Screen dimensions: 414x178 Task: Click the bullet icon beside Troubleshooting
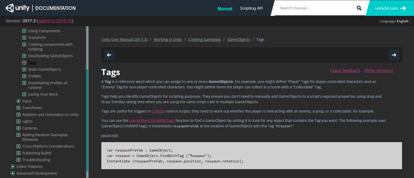coord(18,160)
